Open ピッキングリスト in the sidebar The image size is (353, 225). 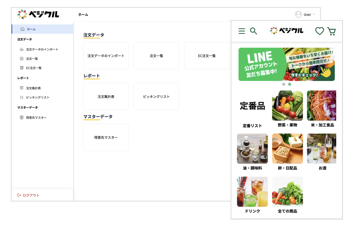click(38, 97)
